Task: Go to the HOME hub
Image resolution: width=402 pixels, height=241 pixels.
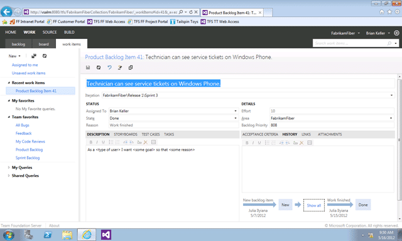Action: point(11,32)
